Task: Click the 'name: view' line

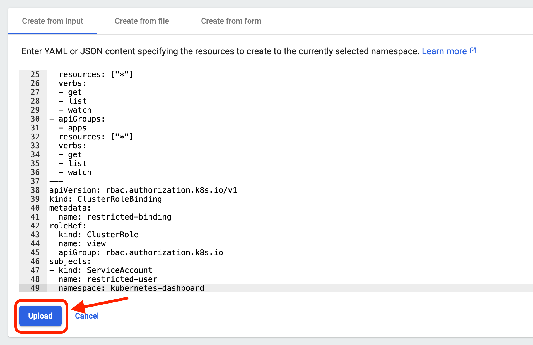Action: point(82,243)
